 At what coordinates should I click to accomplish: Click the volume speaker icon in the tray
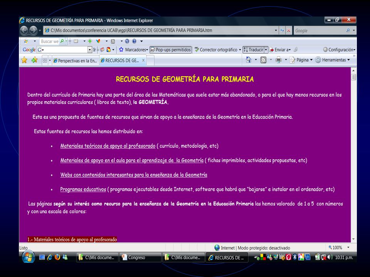coord(330,257)
